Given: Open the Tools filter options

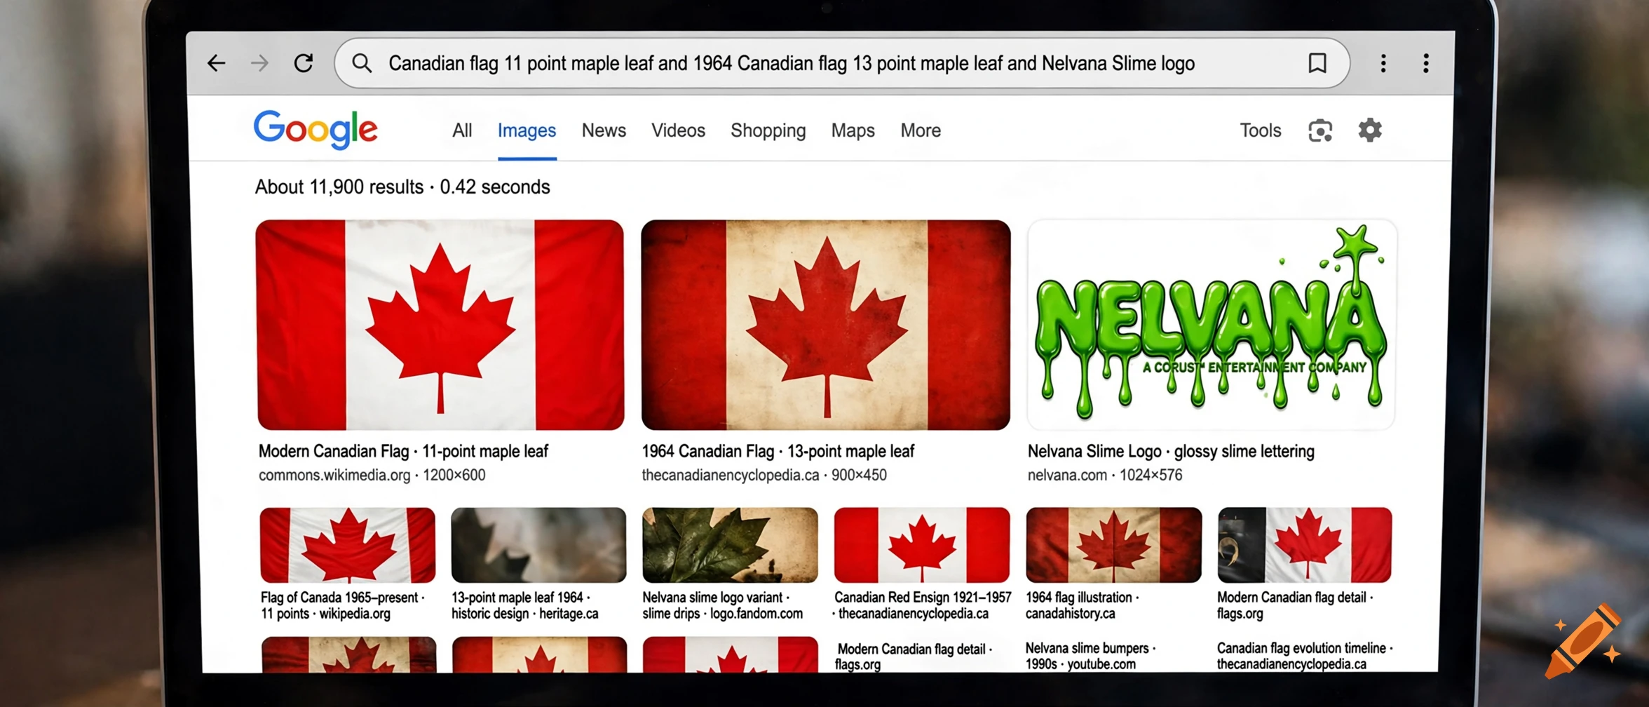Looking at the screenshot, I should click(1261, 130).
